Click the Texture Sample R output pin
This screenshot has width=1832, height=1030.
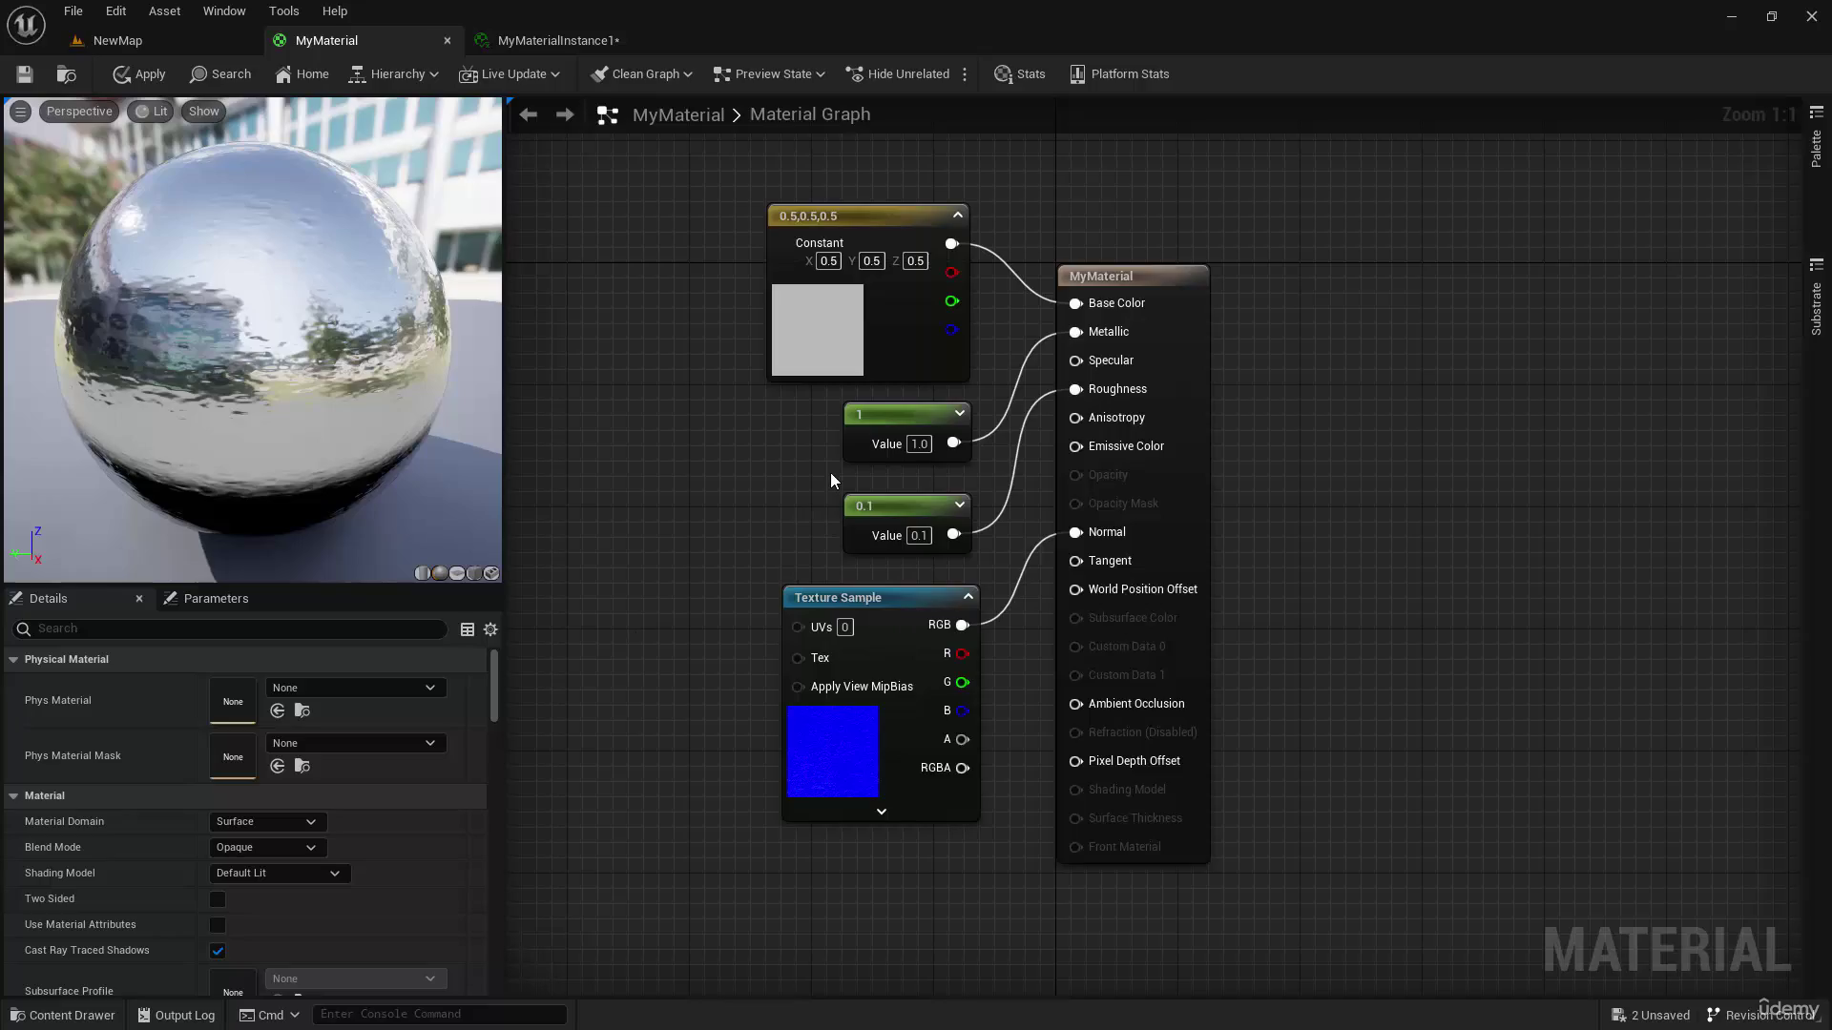pyautogui.click(x=963, y=654)
